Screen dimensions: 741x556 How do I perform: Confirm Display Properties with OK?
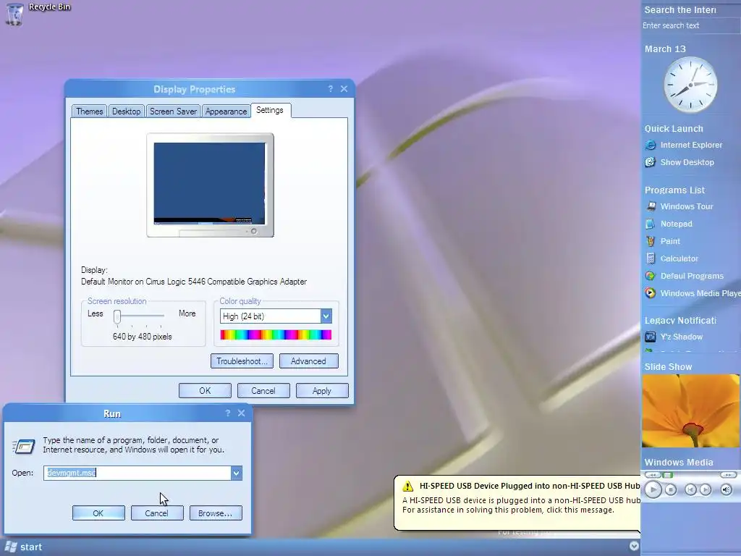205,390
